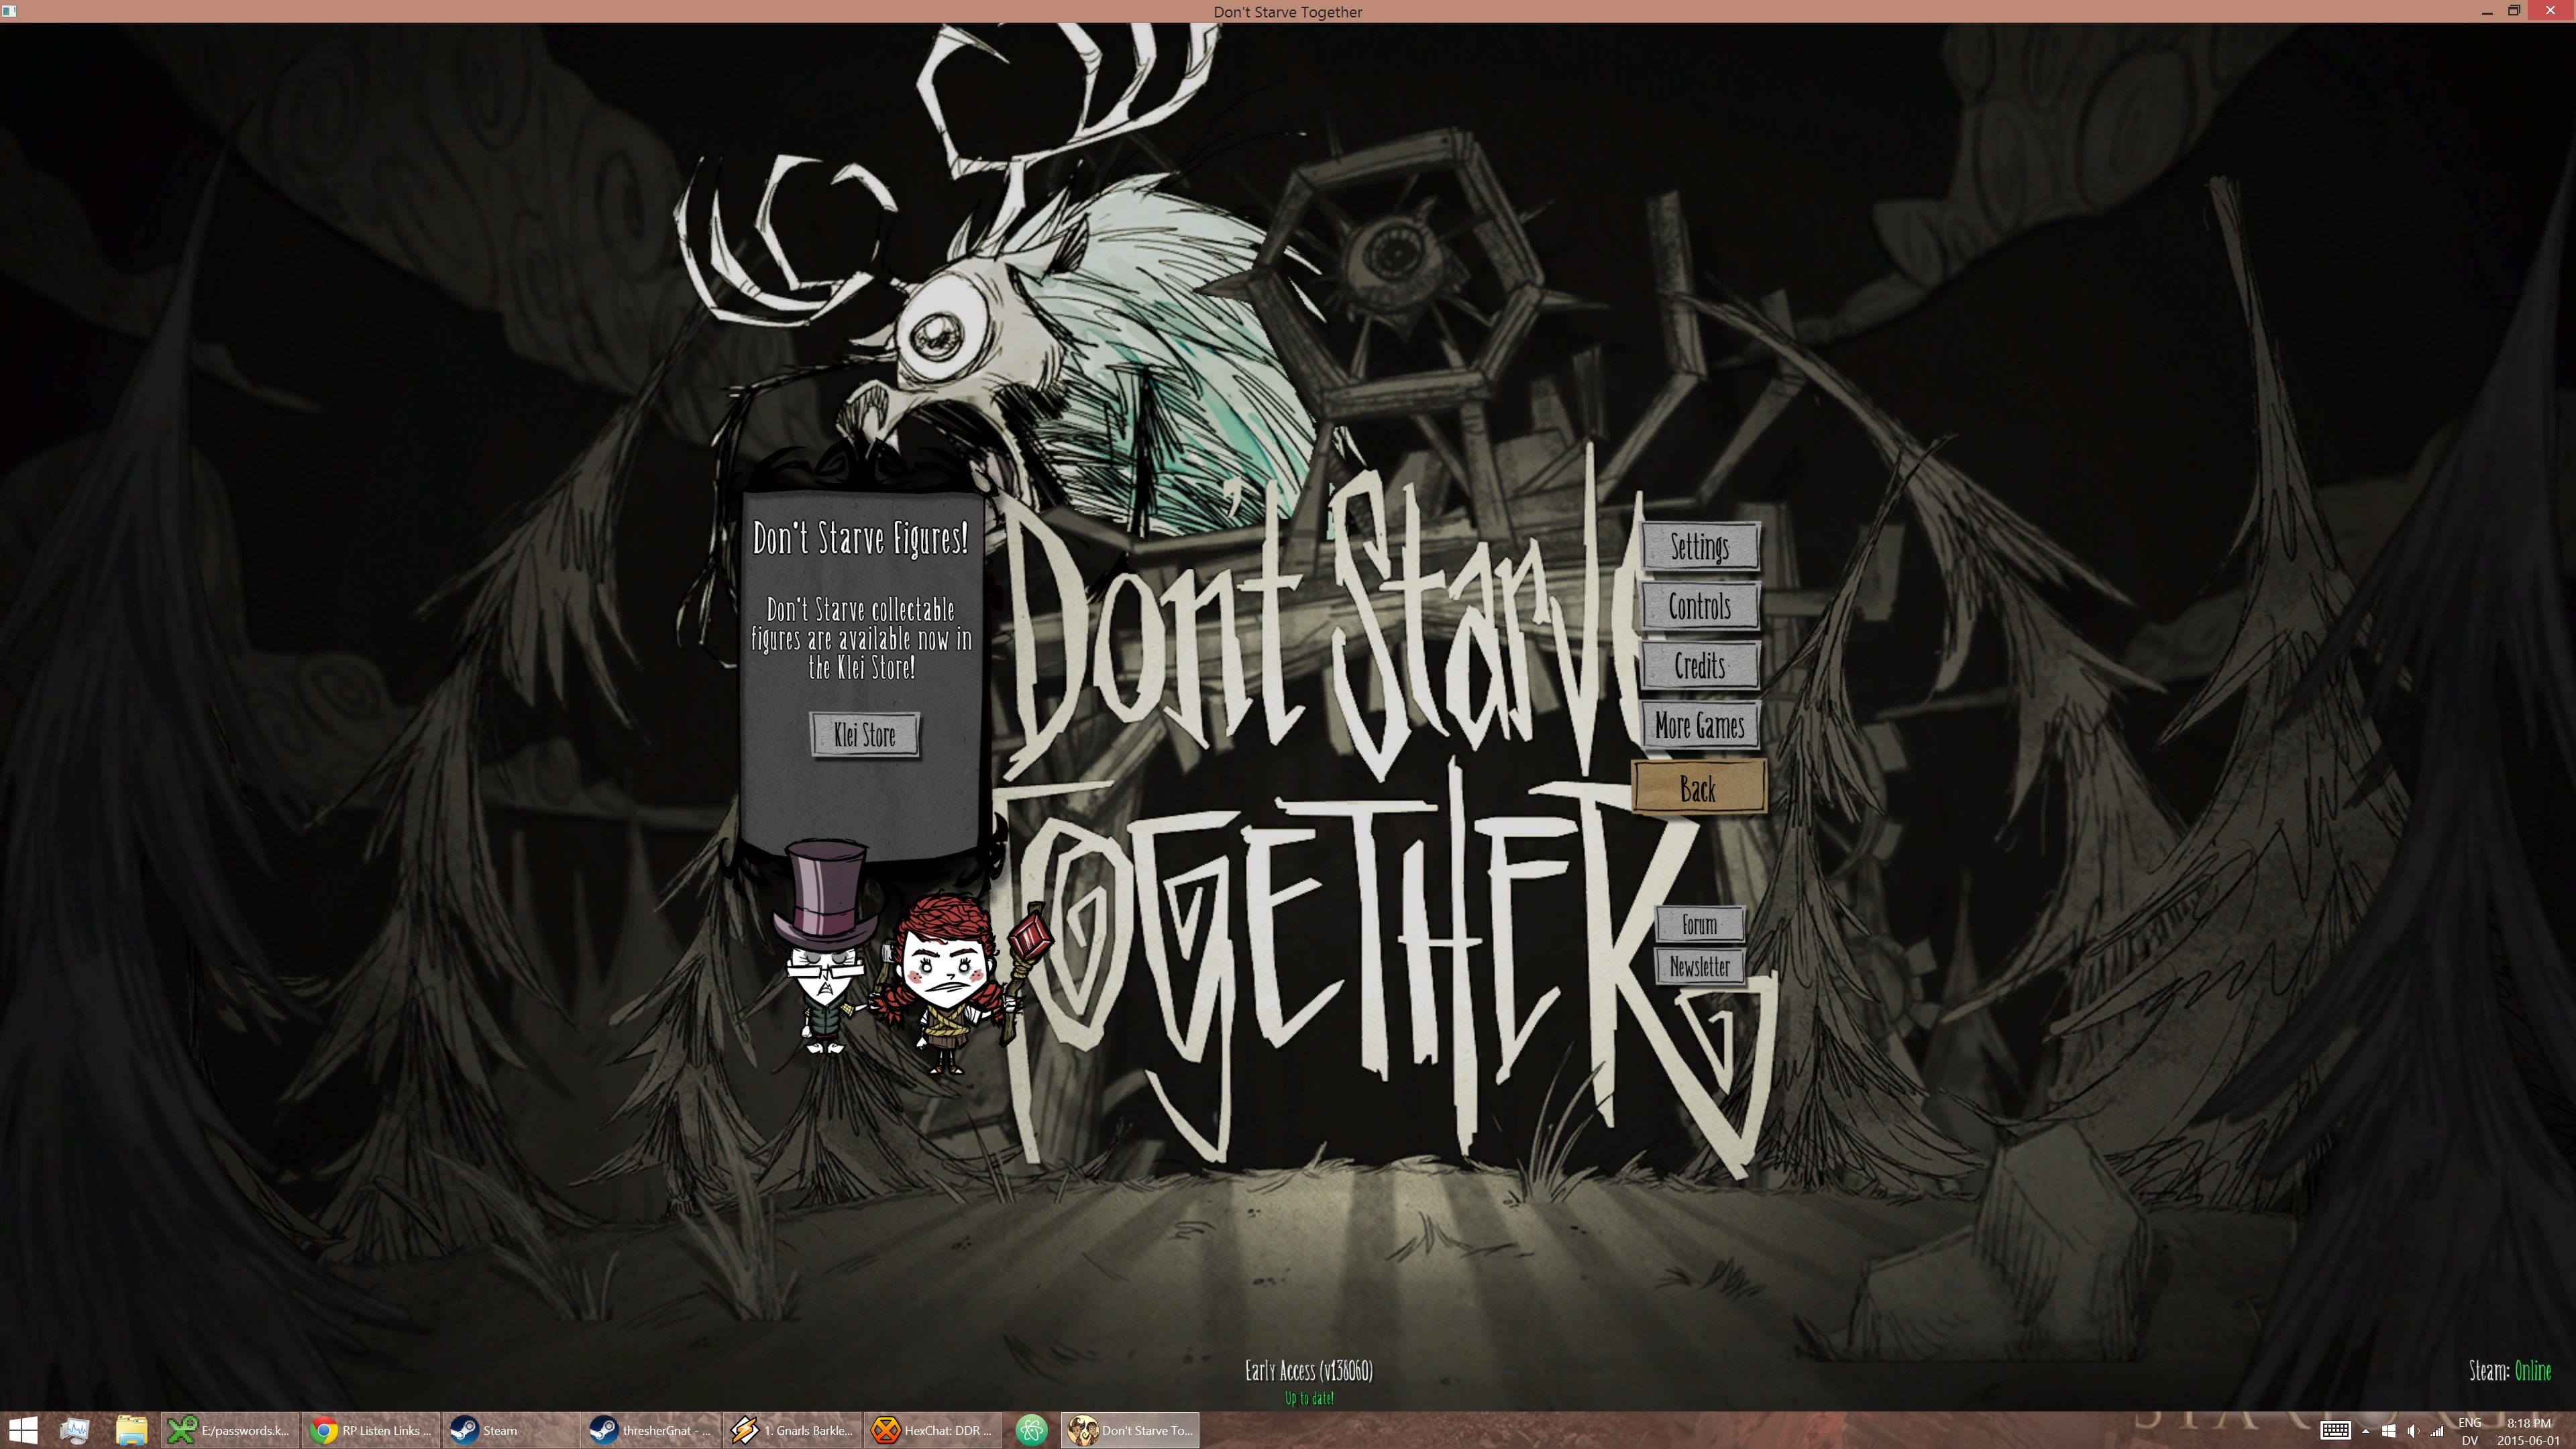Click the Steam: Online status text
Screen dimensions: 2576x1449
coord(2509,1370)
